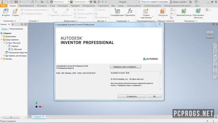
Task: Open the Материал dropdown
Action: (68, 2)
